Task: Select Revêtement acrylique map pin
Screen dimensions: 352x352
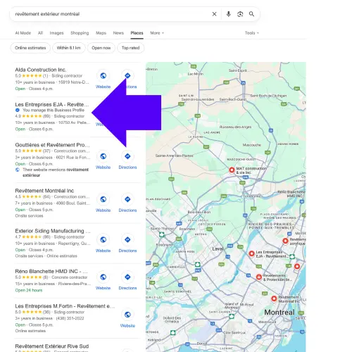Action: [x=285, y=241]
